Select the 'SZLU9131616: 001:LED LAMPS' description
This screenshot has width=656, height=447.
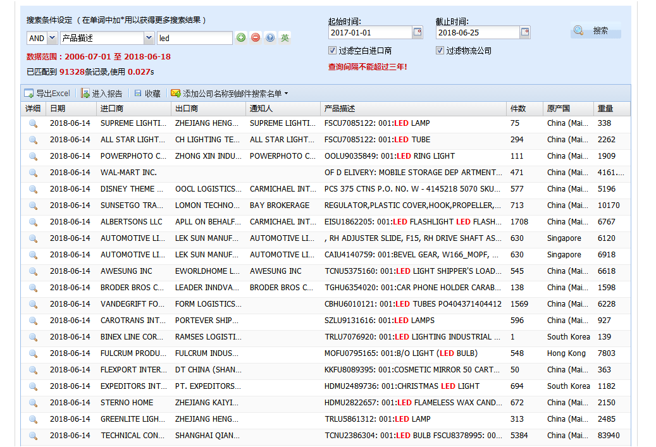point(380,321)
